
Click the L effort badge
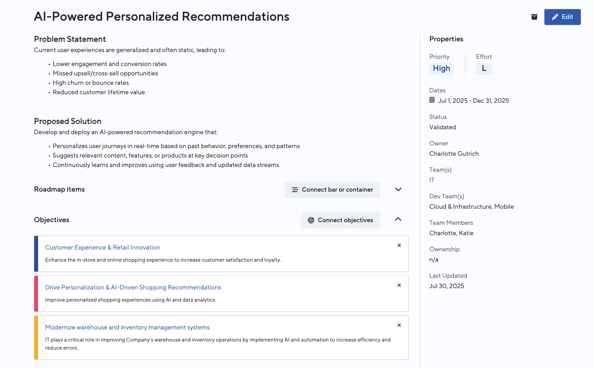[x=484, y=69]
